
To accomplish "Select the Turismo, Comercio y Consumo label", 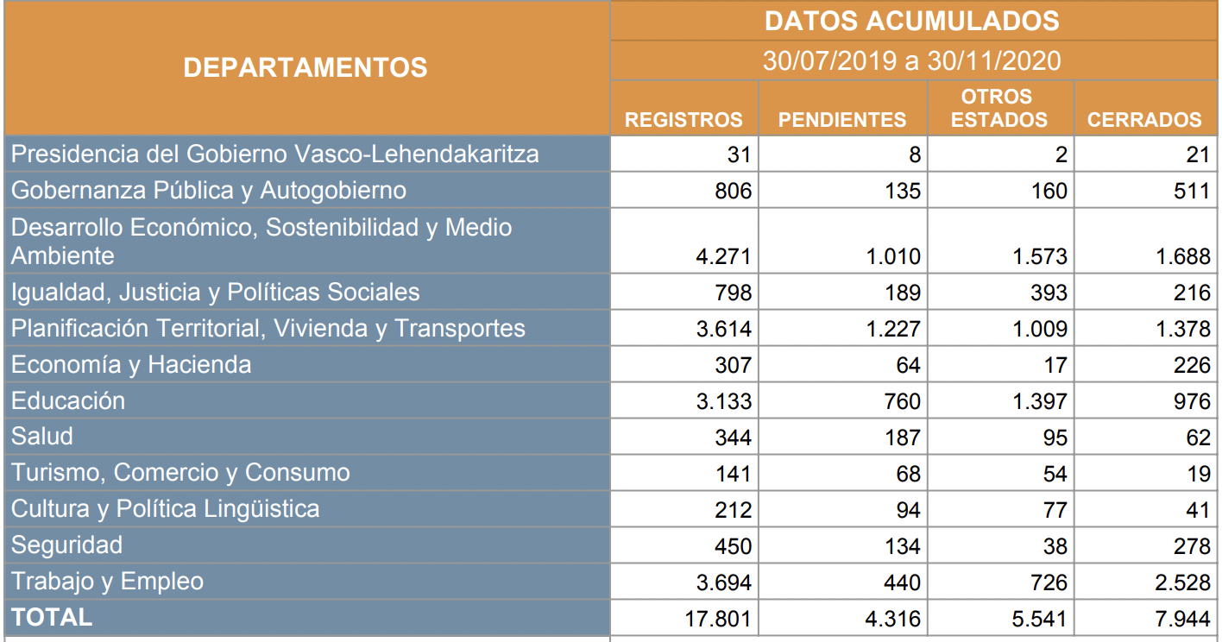I will [180, 473].
